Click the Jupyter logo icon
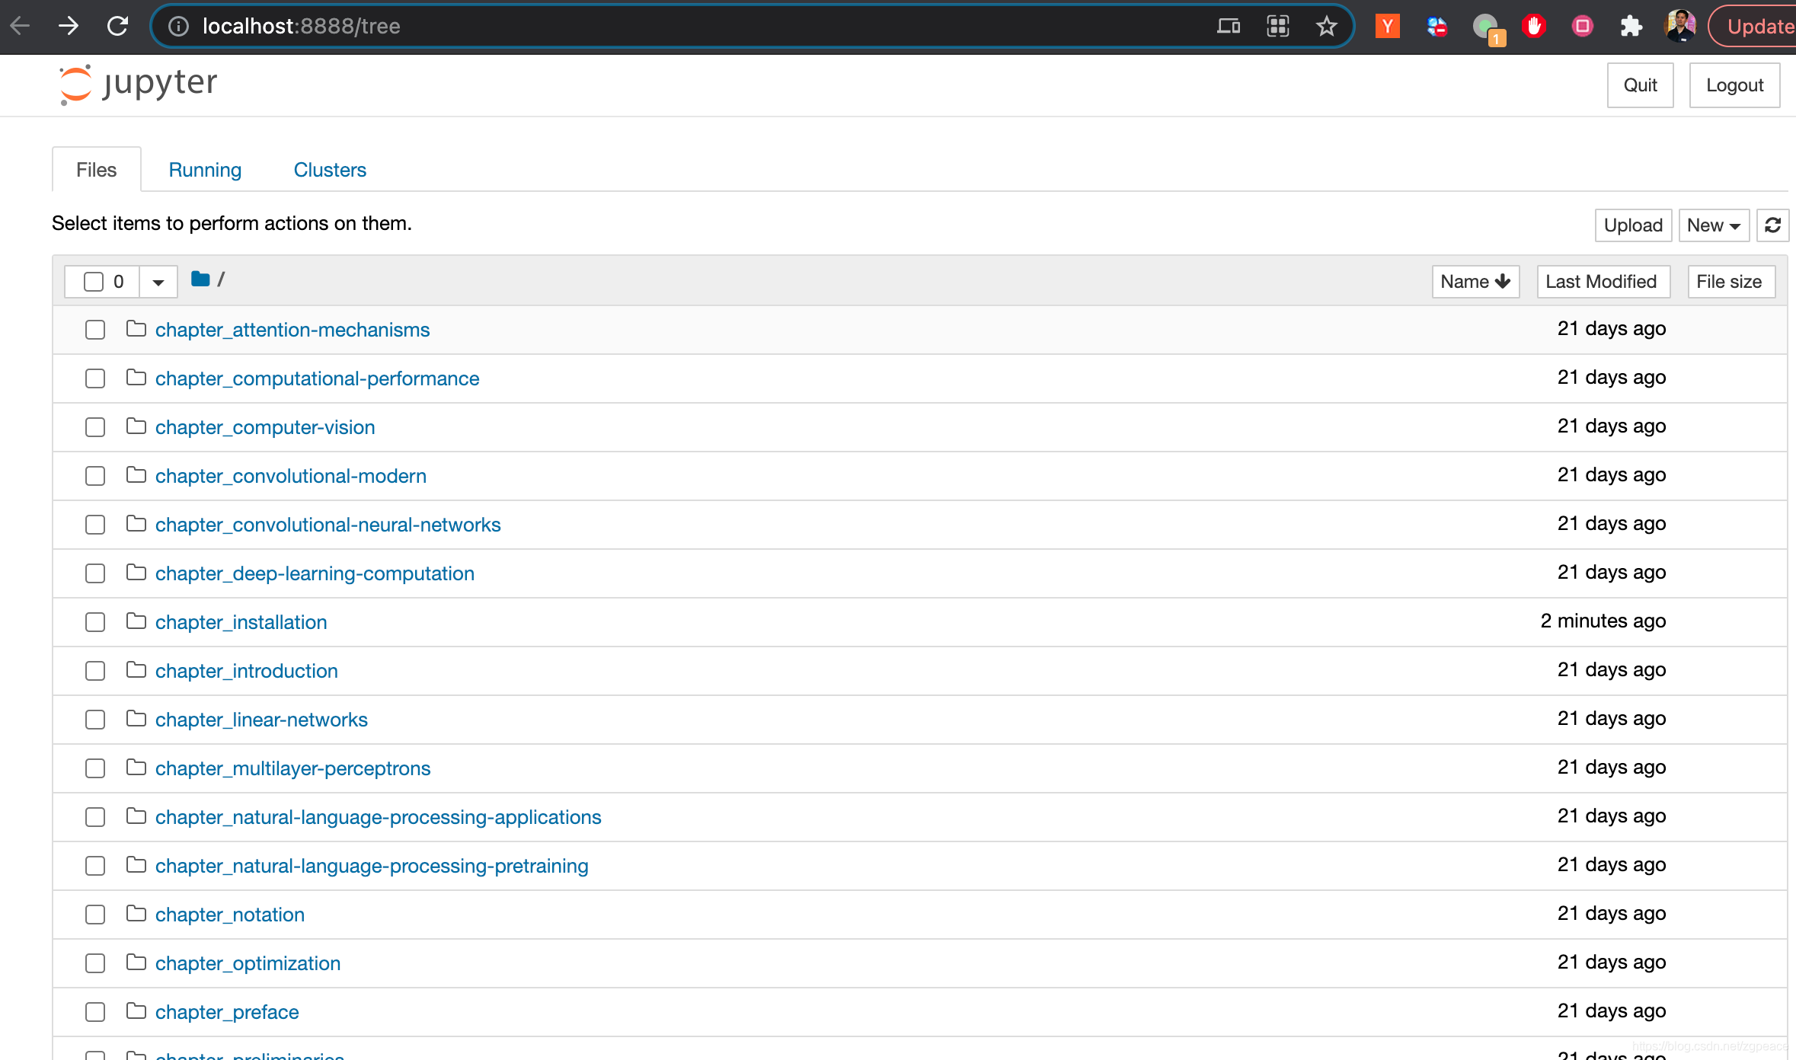The width and height of the screenshot is (1796, 1060). [x=75, y=84]
